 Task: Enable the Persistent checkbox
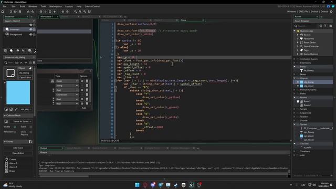(15, 132)
